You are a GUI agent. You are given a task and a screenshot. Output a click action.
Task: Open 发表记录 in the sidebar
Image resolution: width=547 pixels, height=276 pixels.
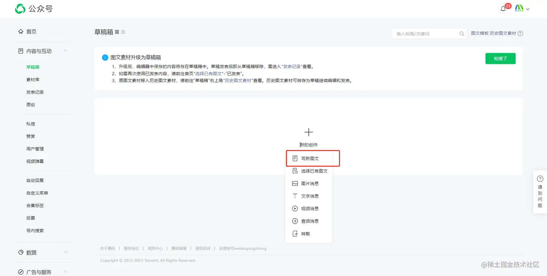pyautogui.click(x=35, y=92)
